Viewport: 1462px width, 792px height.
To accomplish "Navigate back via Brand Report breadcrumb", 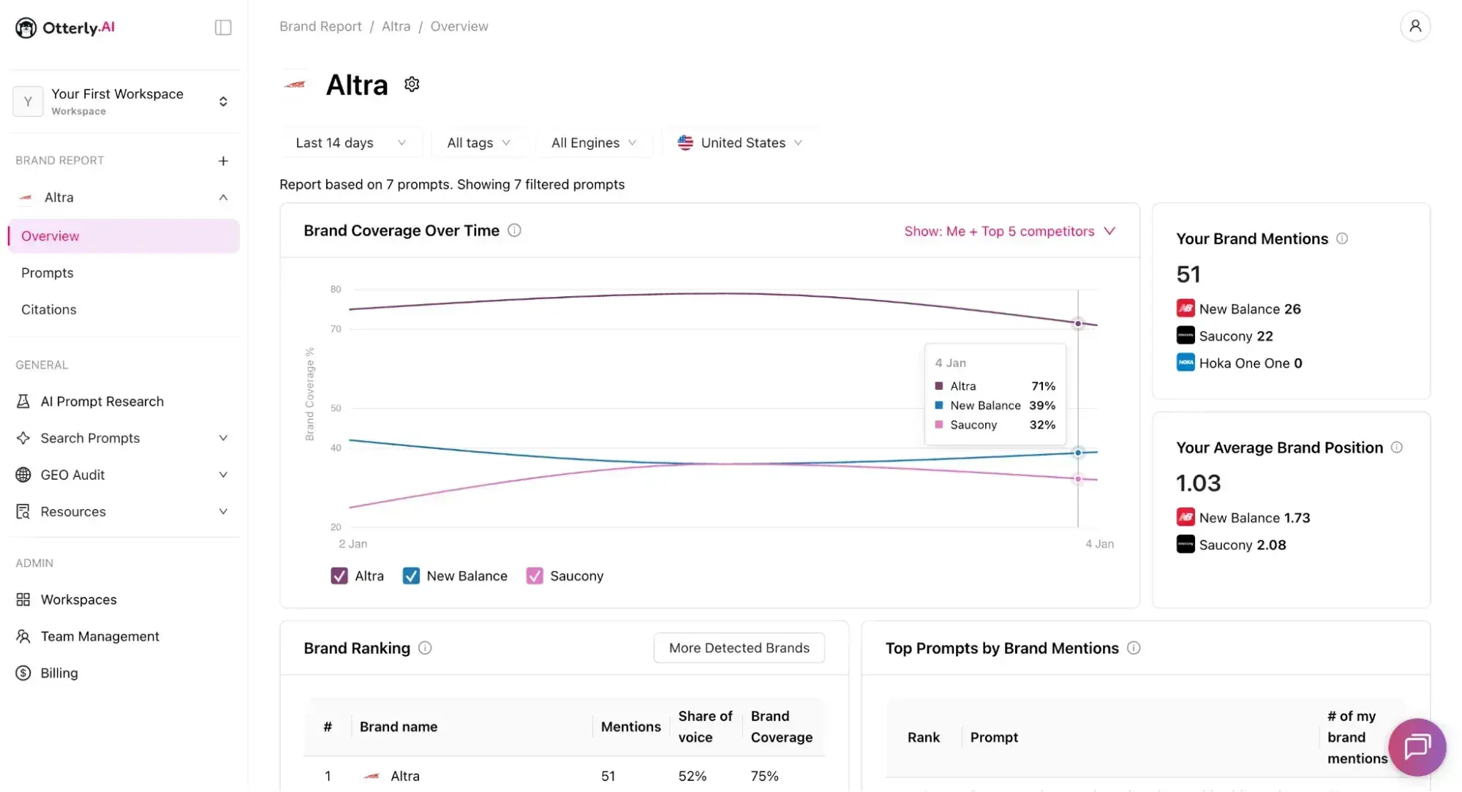I will pos(320,26).
